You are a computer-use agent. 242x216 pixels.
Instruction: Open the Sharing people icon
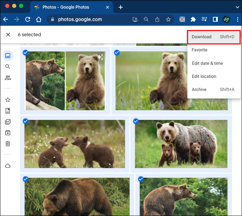(x=8, y=78)
